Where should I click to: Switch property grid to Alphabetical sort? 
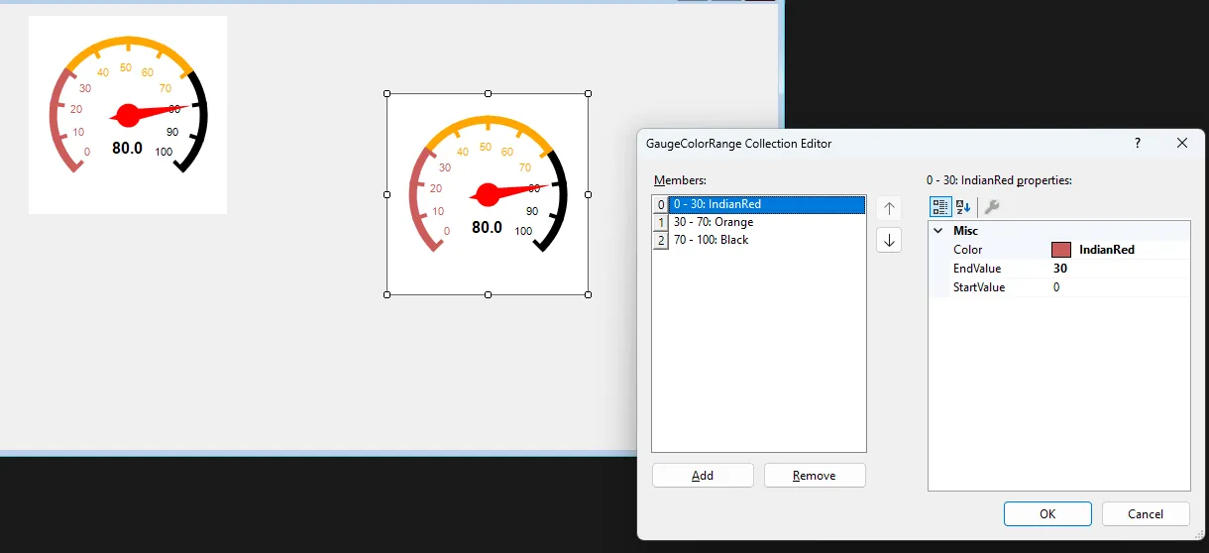click(963, 207)
